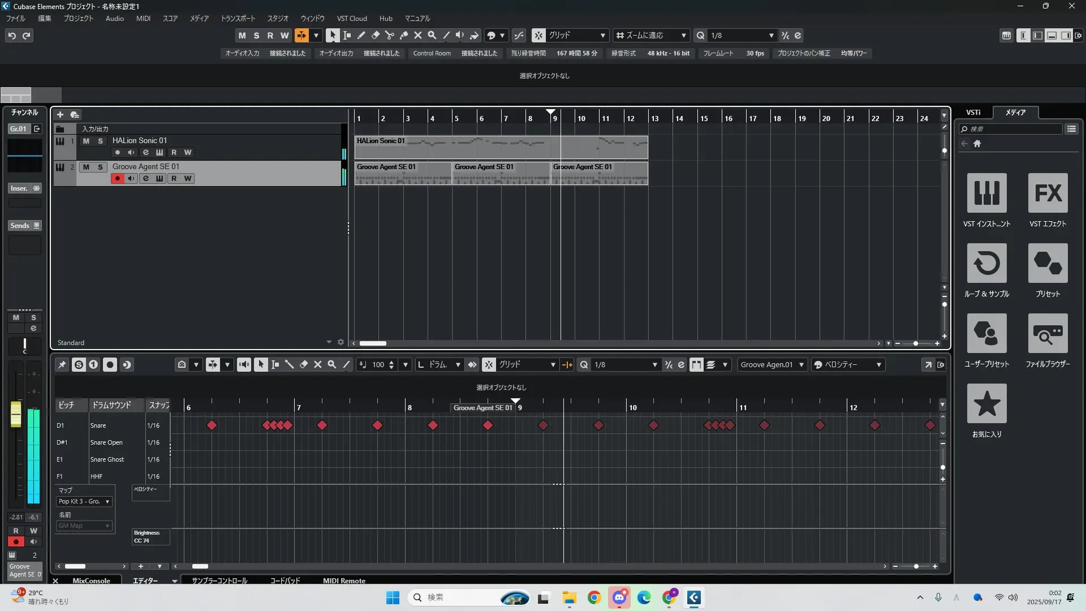The width and height of the screenshot is (1086, 611).
Task: Disable record on Groove Agent SE 01 track
Action: [x=118, y=178]
